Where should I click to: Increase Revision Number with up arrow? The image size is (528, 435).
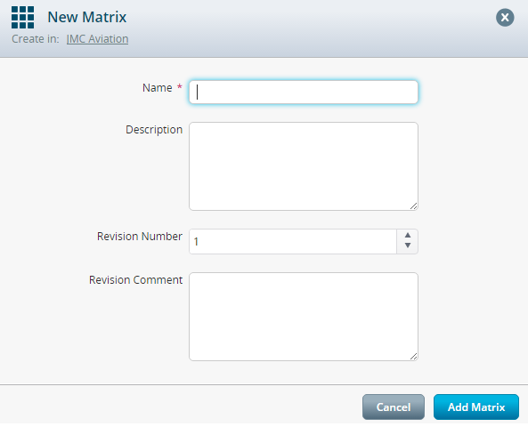(x=408, y=235)
